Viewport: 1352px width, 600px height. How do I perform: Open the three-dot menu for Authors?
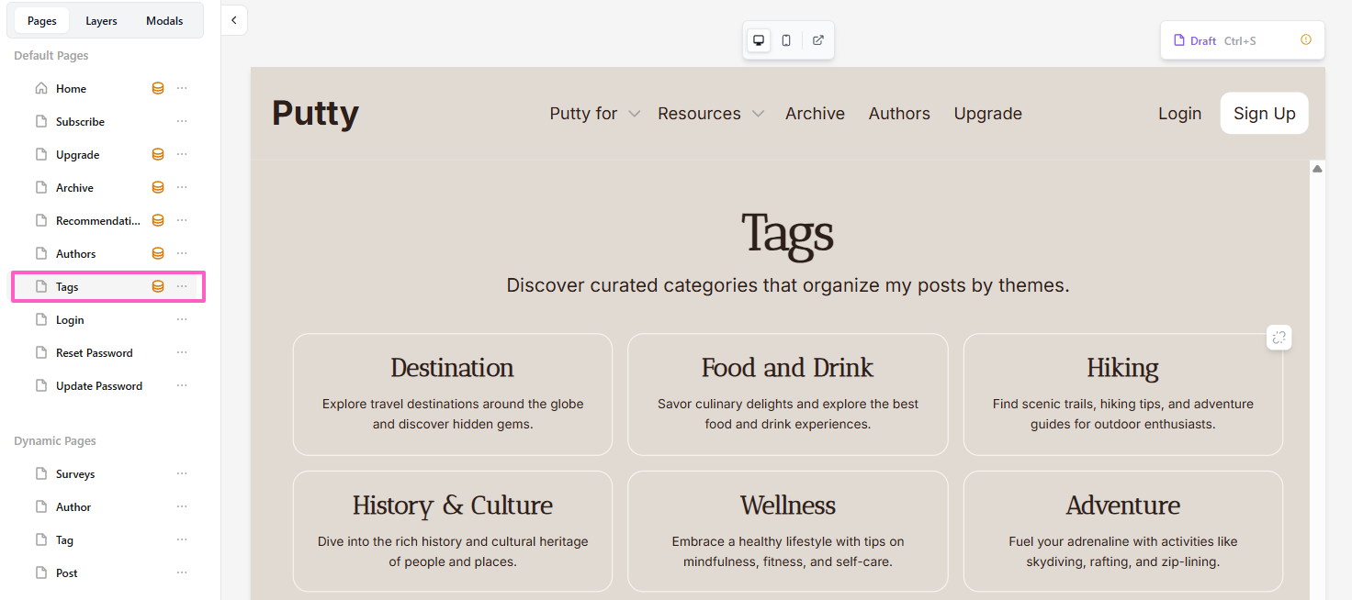(182, 253)
